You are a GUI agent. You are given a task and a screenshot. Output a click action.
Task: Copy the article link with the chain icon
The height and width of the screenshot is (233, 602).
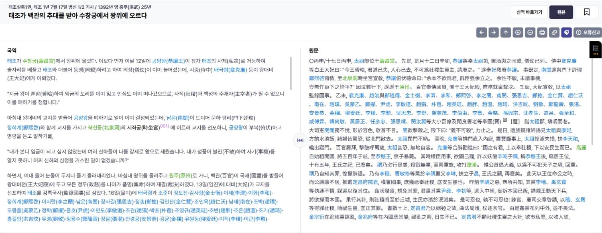pos(554,32)
